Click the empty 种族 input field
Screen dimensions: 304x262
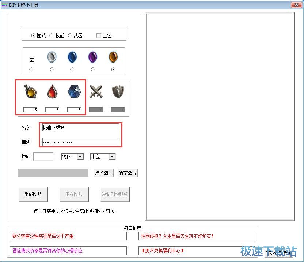point(43,157)
